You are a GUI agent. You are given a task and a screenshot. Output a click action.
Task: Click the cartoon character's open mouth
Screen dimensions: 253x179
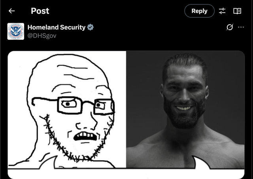coord(85,136)
